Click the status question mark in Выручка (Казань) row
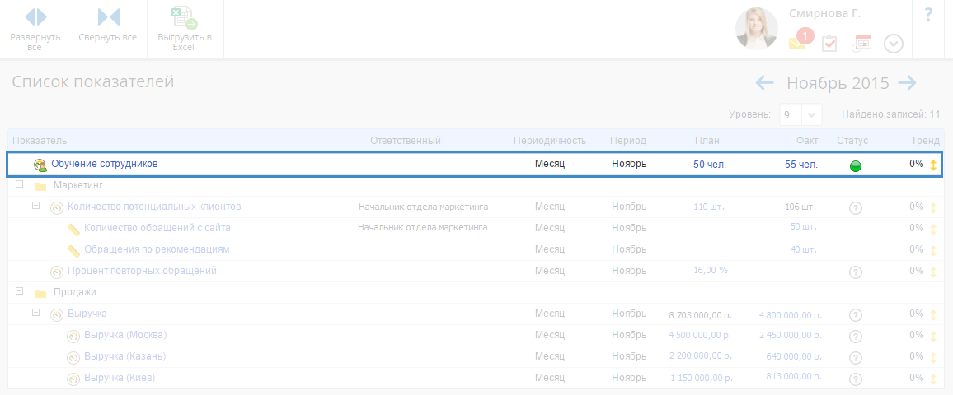Screen dimensions: 953x395 point(855,358)
